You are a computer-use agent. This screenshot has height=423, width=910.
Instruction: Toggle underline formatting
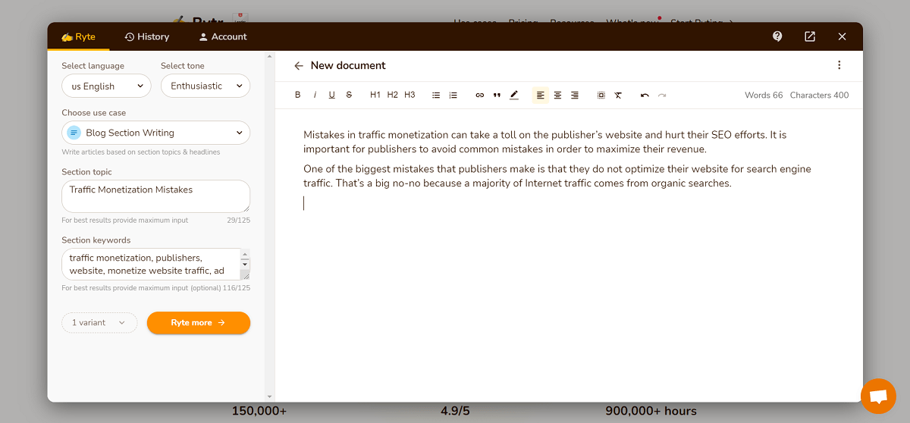coord(331,95)
